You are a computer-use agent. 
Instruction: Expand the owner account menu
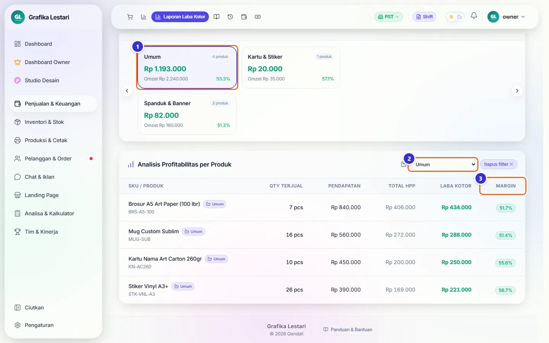point(506,17)
